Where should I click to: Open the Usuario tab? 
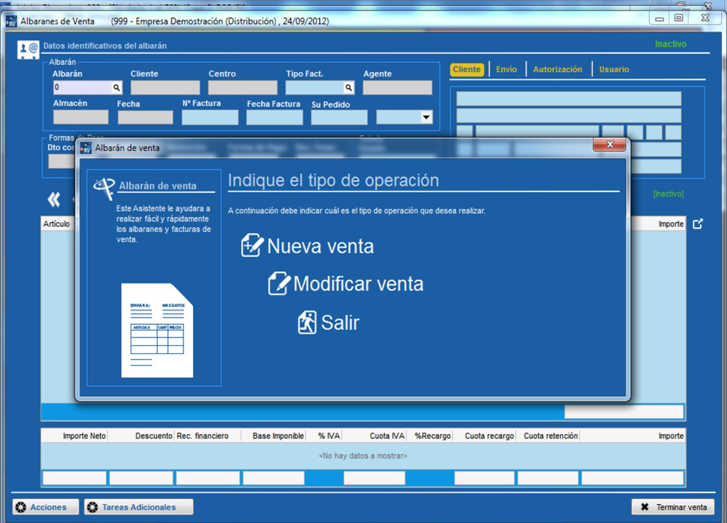tap(614, 69)
